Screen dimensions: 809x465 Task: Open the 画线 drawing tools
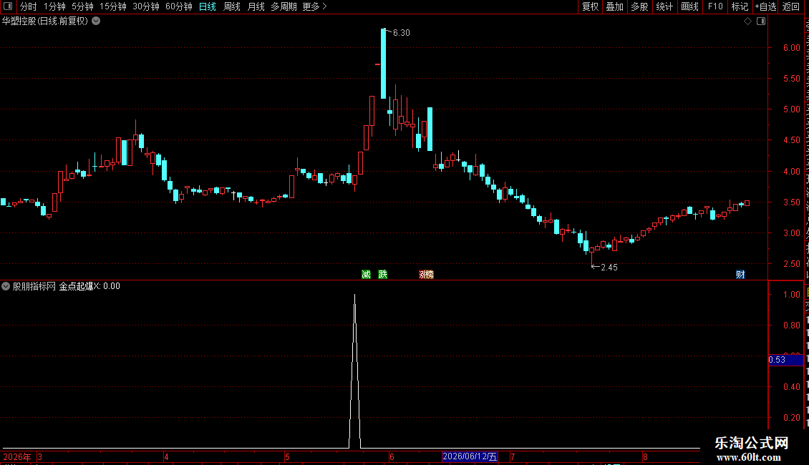tap(690, 6)
